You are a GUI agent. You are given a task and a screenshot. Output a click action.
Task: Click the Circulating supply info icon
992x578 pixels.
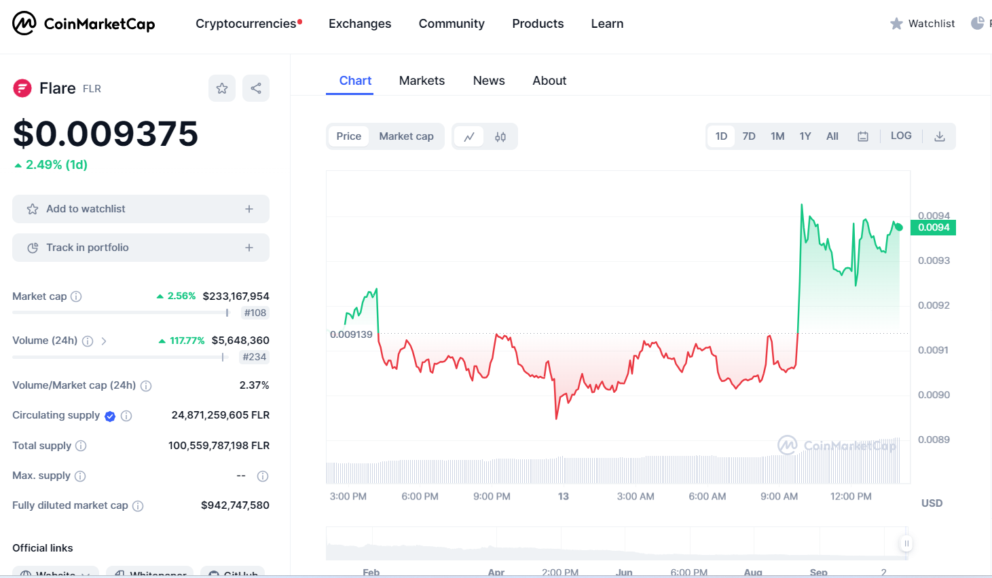(126, 416)
